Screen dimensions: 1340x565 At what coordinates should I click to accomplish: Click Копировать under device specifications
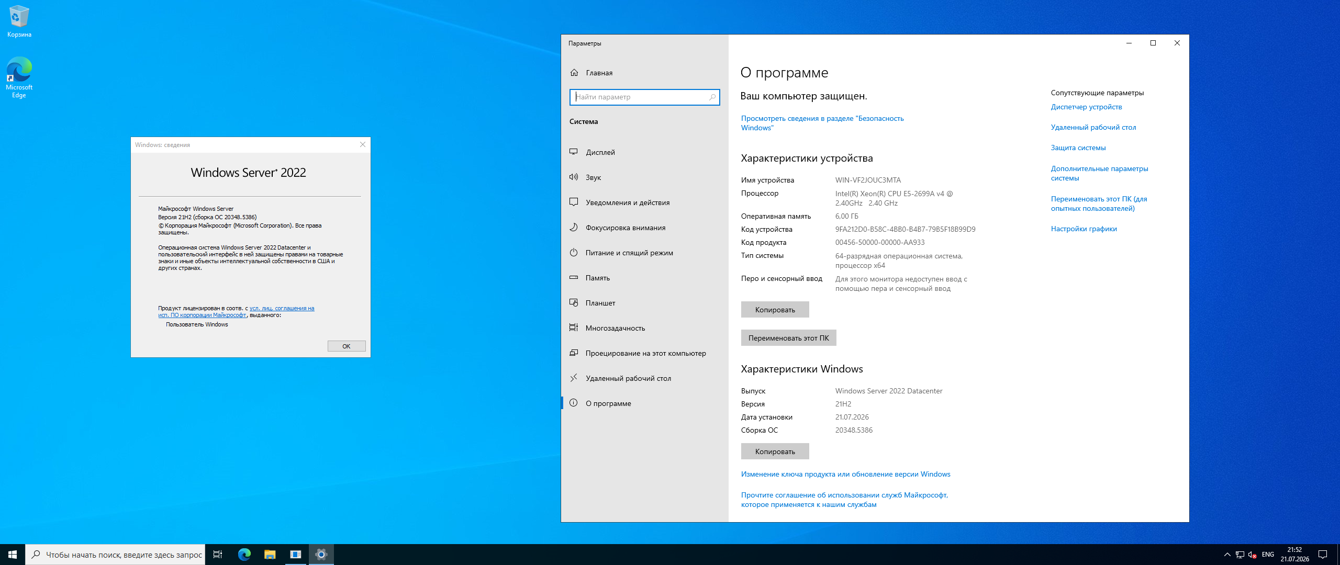coord(775,310)
